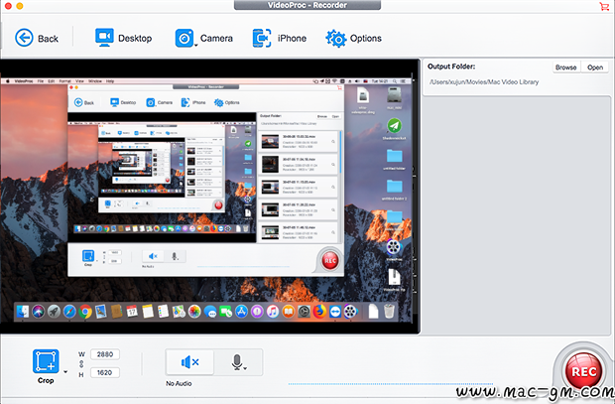This screenshot has width=615, height=404.
Task: Click Calendar in the previewed Dock
Action: [132, 312]
